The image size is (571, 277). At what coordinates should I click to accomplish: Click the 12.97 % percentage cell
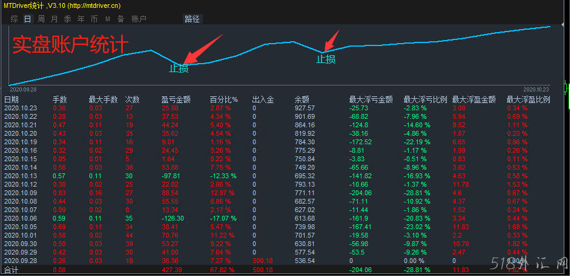222,193
